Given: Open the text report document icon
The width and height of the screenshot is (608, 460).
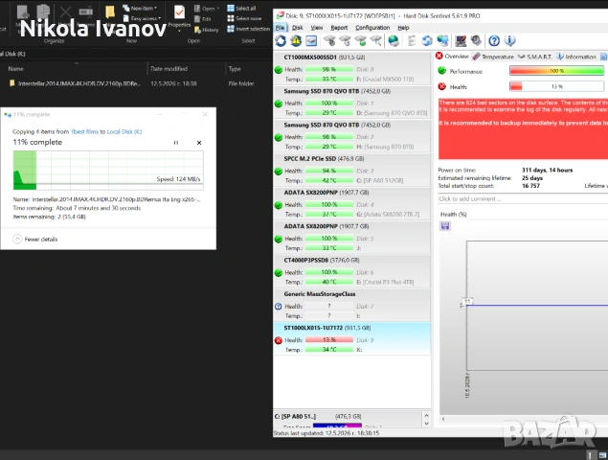Looking at the screenshot, I should [412, 41].
